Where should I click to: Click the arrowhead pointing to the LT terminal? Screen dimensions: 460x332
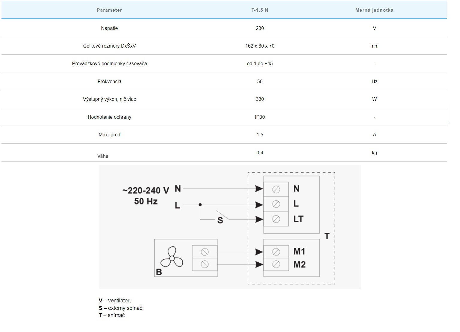click(x=259, y=220)
